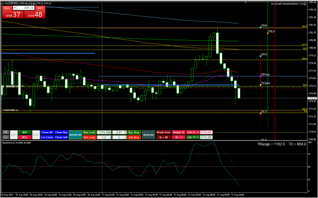Click the minus lot size button
Image resolution: width=318 pixels, height=198 pixels.
pos(6,137)
